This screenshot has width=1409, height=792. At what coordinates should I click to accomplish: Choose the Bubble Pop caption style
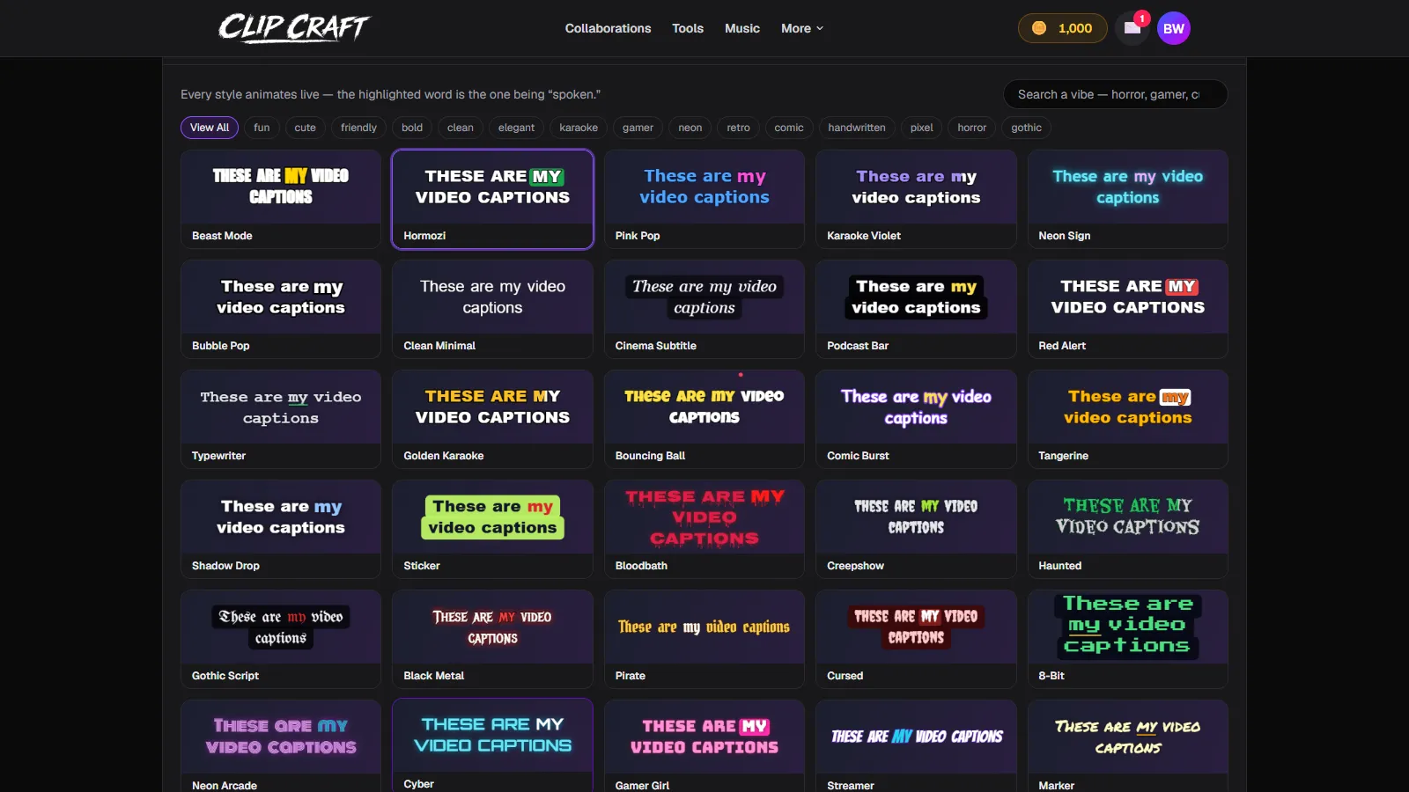pyautogui.click(x=281, y=309)
